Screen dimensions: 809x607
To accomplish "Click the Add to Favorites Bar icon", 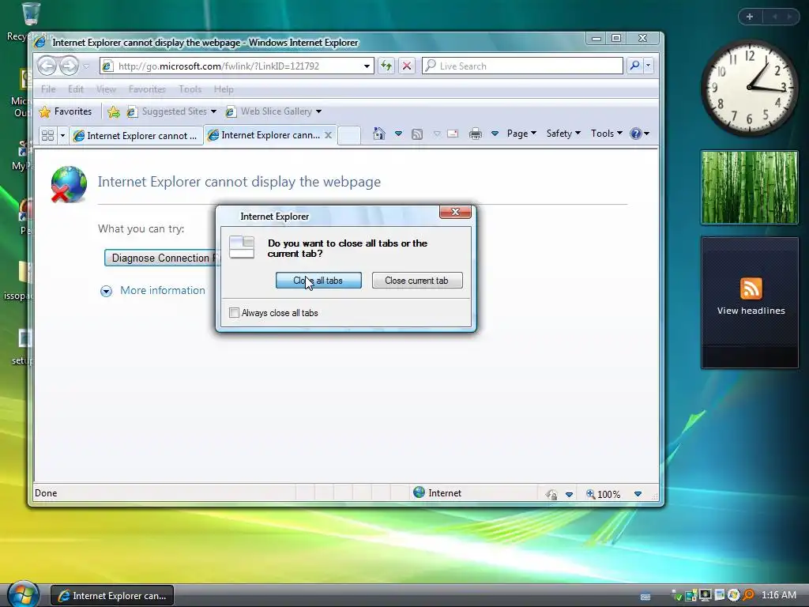I will [x=114, y=111].
